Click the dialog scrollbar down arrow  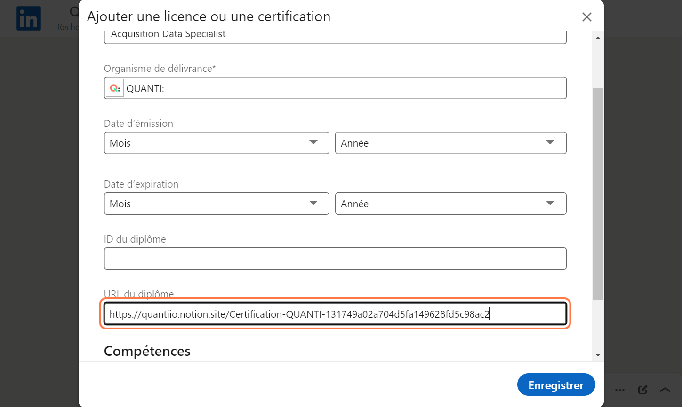[598, 355]
